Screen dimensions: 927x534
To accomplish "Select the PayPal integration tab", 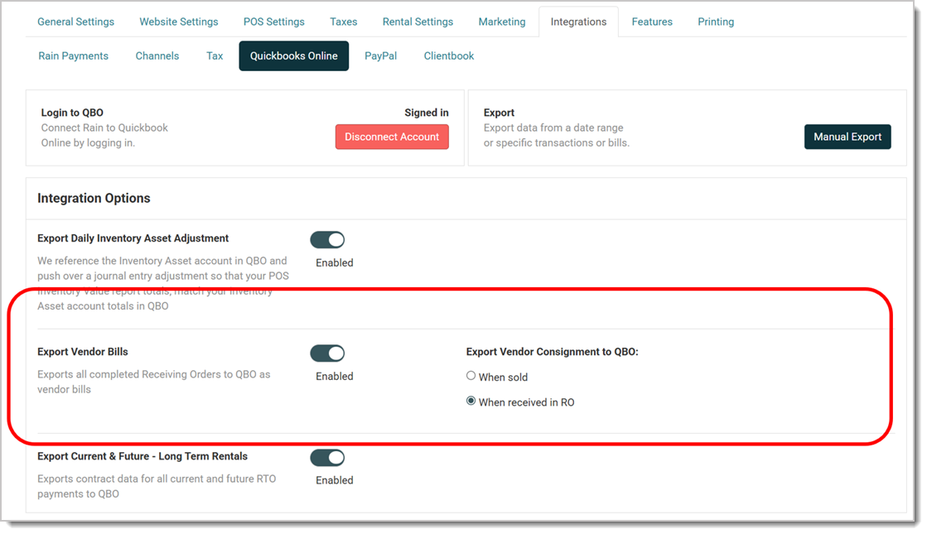I will [x=380, y=55].
